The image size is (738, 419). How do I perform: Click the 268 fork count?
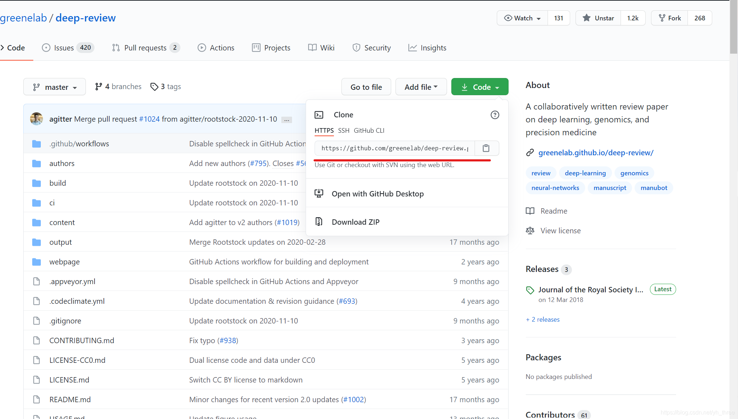pos(700,18)
